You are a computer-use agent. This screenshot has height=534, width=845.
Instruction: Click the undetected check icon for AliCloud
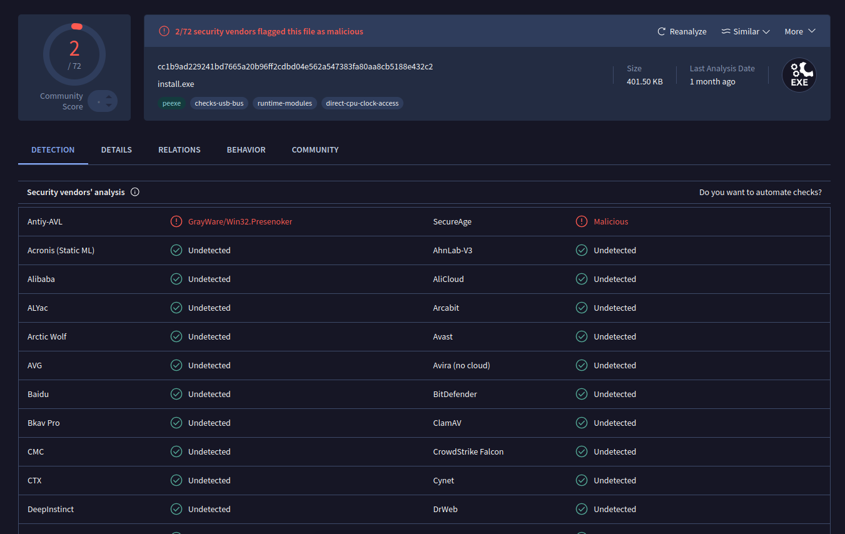582,279
